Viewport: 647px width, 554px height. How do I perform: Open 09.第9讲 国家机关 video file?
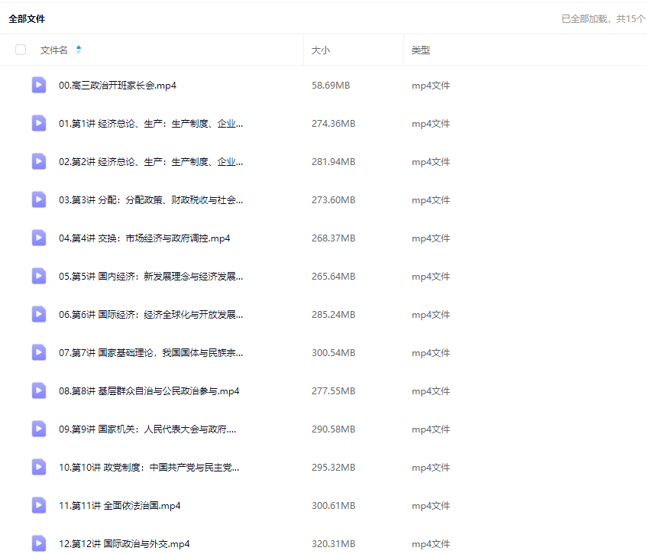147,429
